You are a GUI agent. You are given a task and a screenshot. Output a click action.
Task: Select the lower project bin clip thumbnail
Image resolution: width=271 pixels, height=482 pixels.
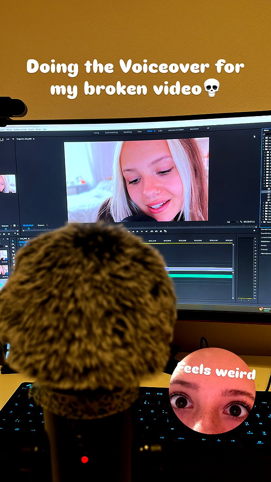(x=4, y=270)
